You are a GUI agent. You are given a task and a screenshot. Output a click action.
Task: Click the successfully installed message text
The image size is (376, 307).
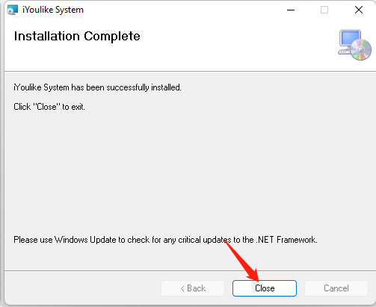pyautogui.click(x=97, y=87)
